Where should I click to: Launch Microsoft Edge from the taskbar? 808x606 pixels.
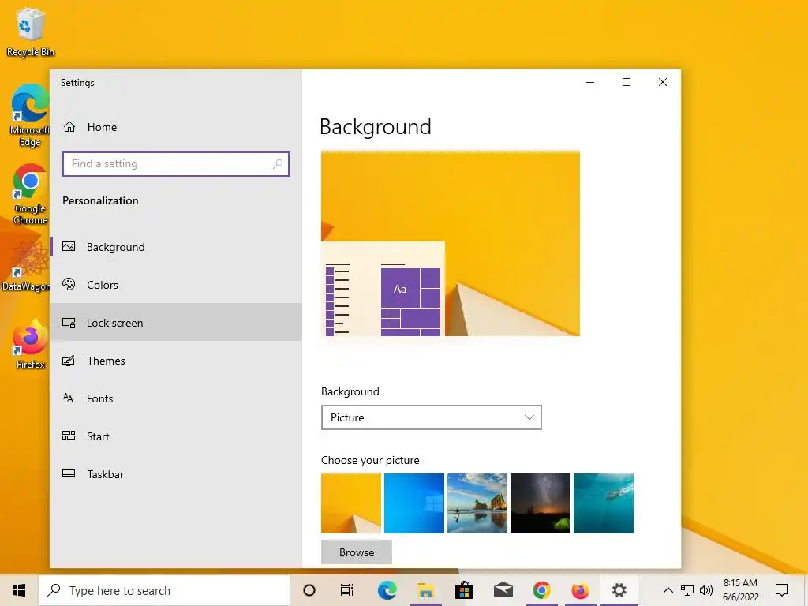[x=387, y=590]
